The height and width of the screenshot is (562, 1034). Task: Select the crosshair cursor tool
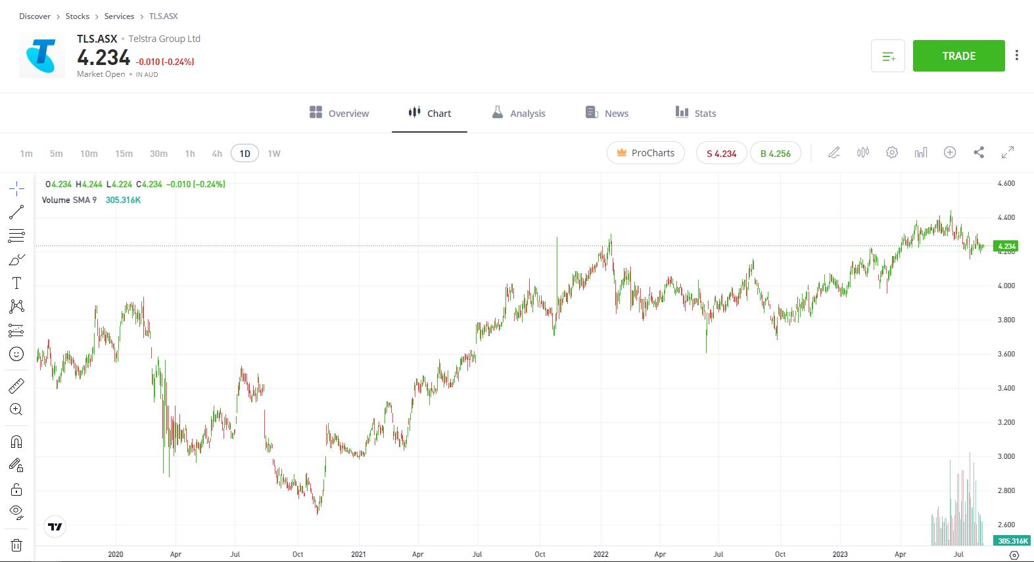(x=16, y=189)
